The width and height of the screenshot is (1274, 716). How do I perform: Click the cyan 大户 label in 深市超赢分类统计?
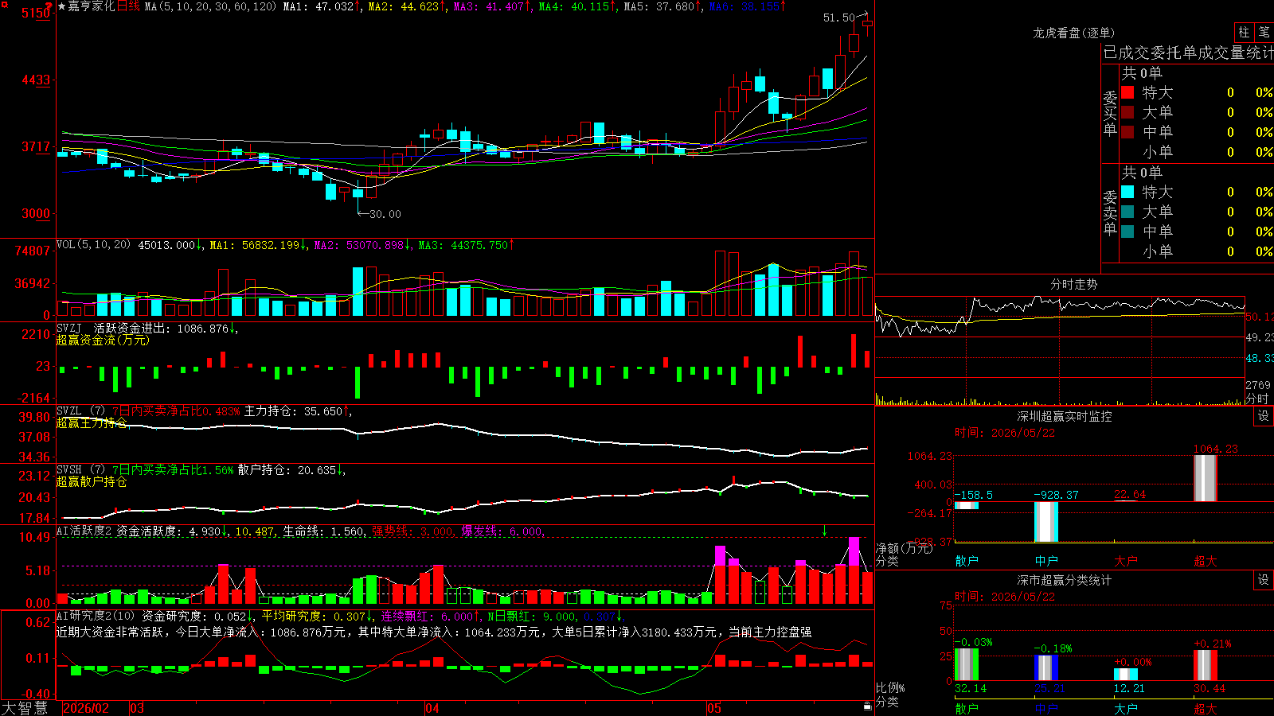1126,708
